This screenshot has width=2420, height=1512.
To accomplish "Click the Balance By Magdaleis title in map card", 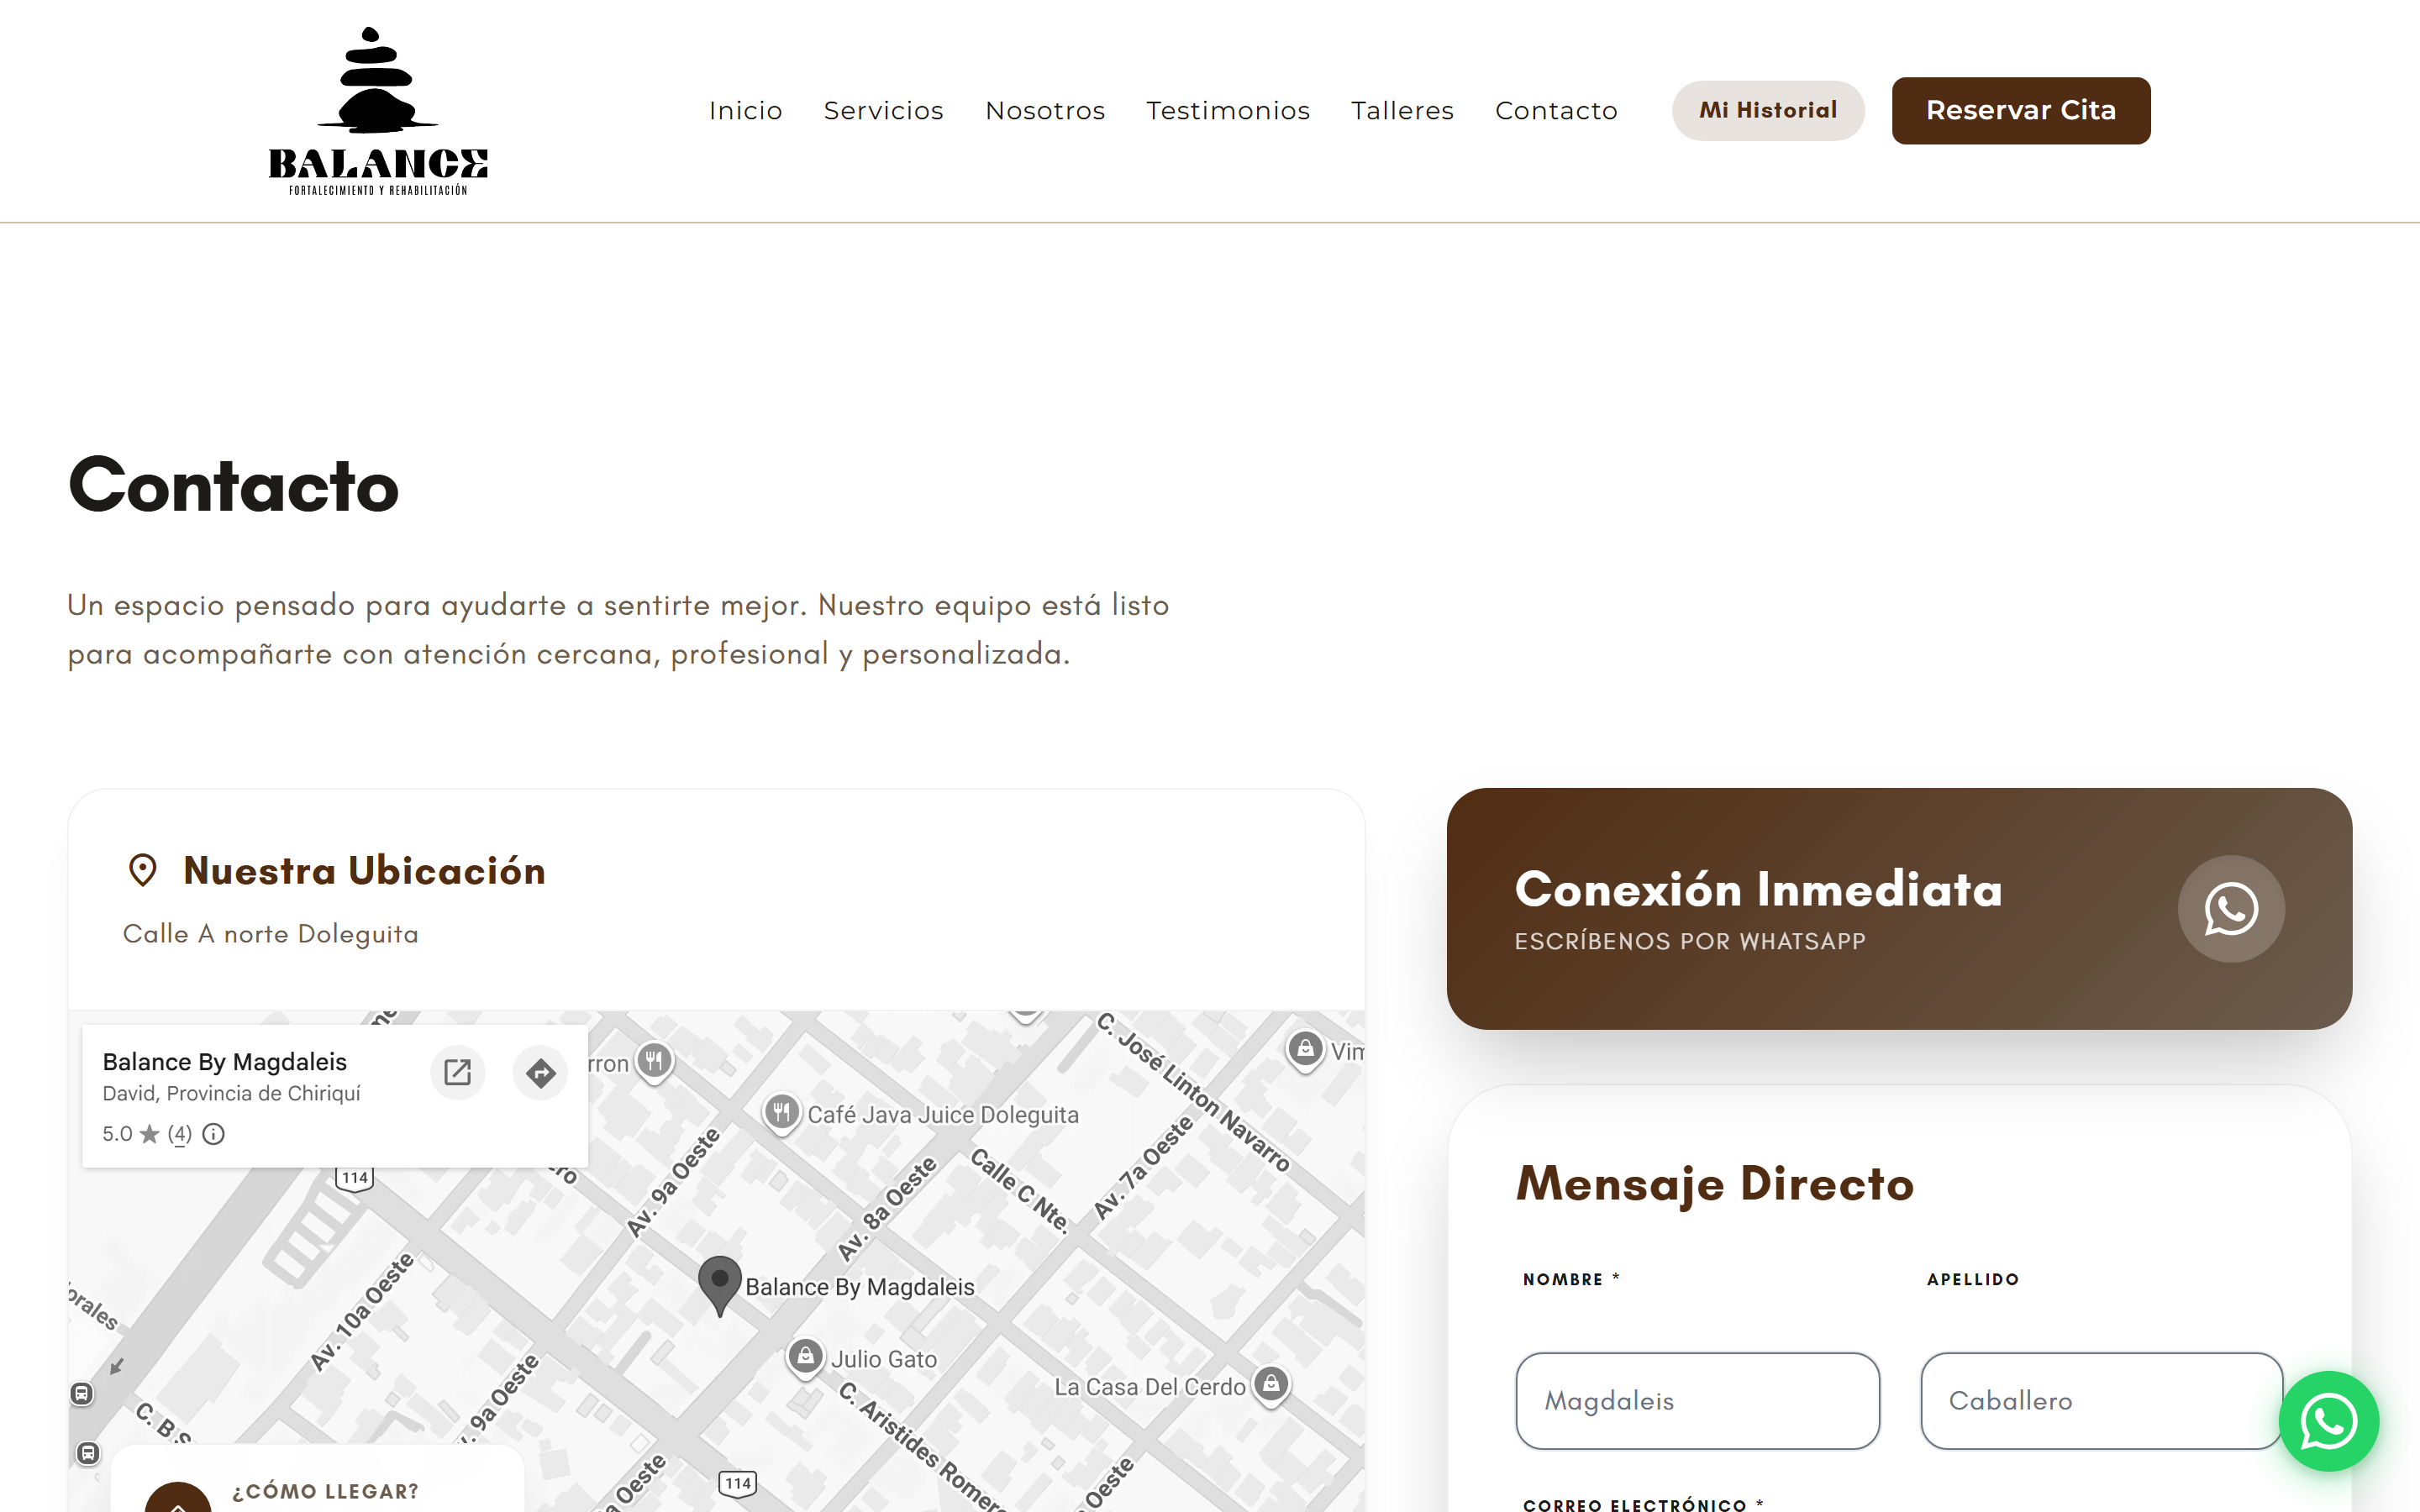I will coord(225,1061).
